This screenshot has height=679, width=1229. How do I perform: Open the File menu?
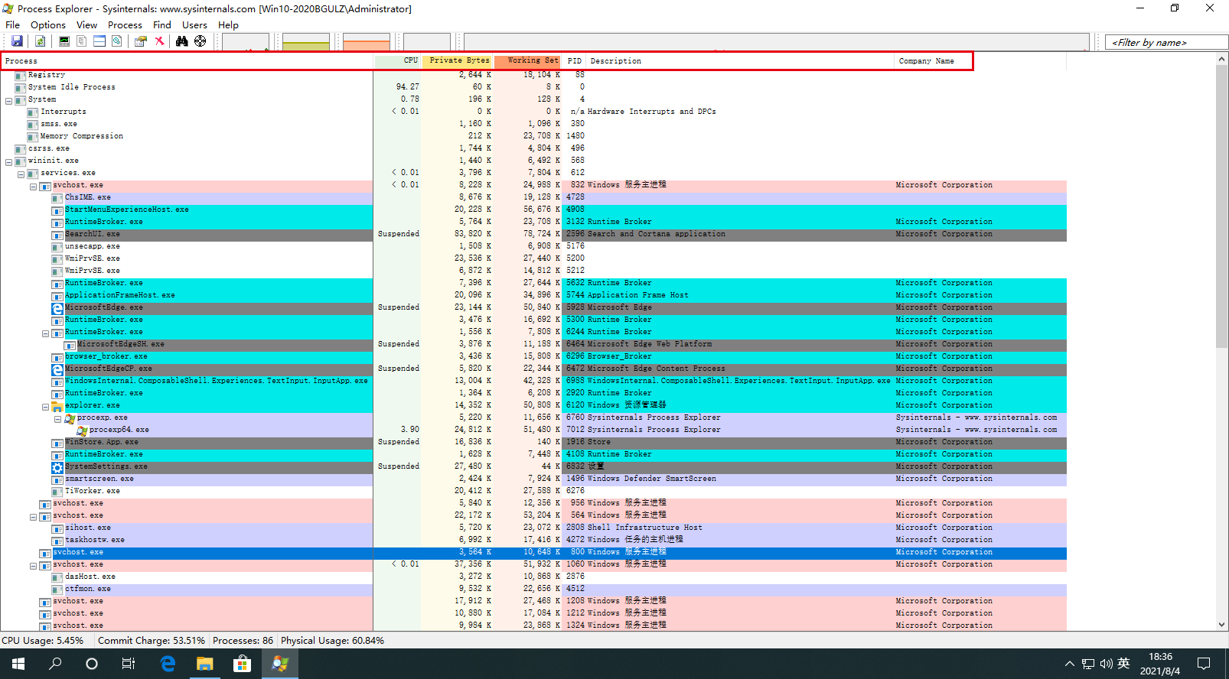click(x=13, y=24)
